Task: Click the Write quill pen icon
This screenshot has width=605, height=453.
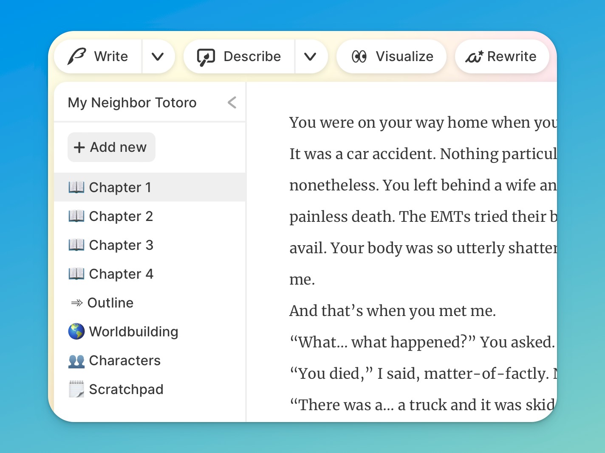Action: [x=77, y=56]
